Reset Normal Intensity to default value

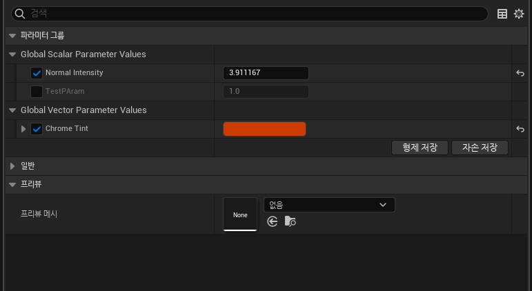coord(520,72)
